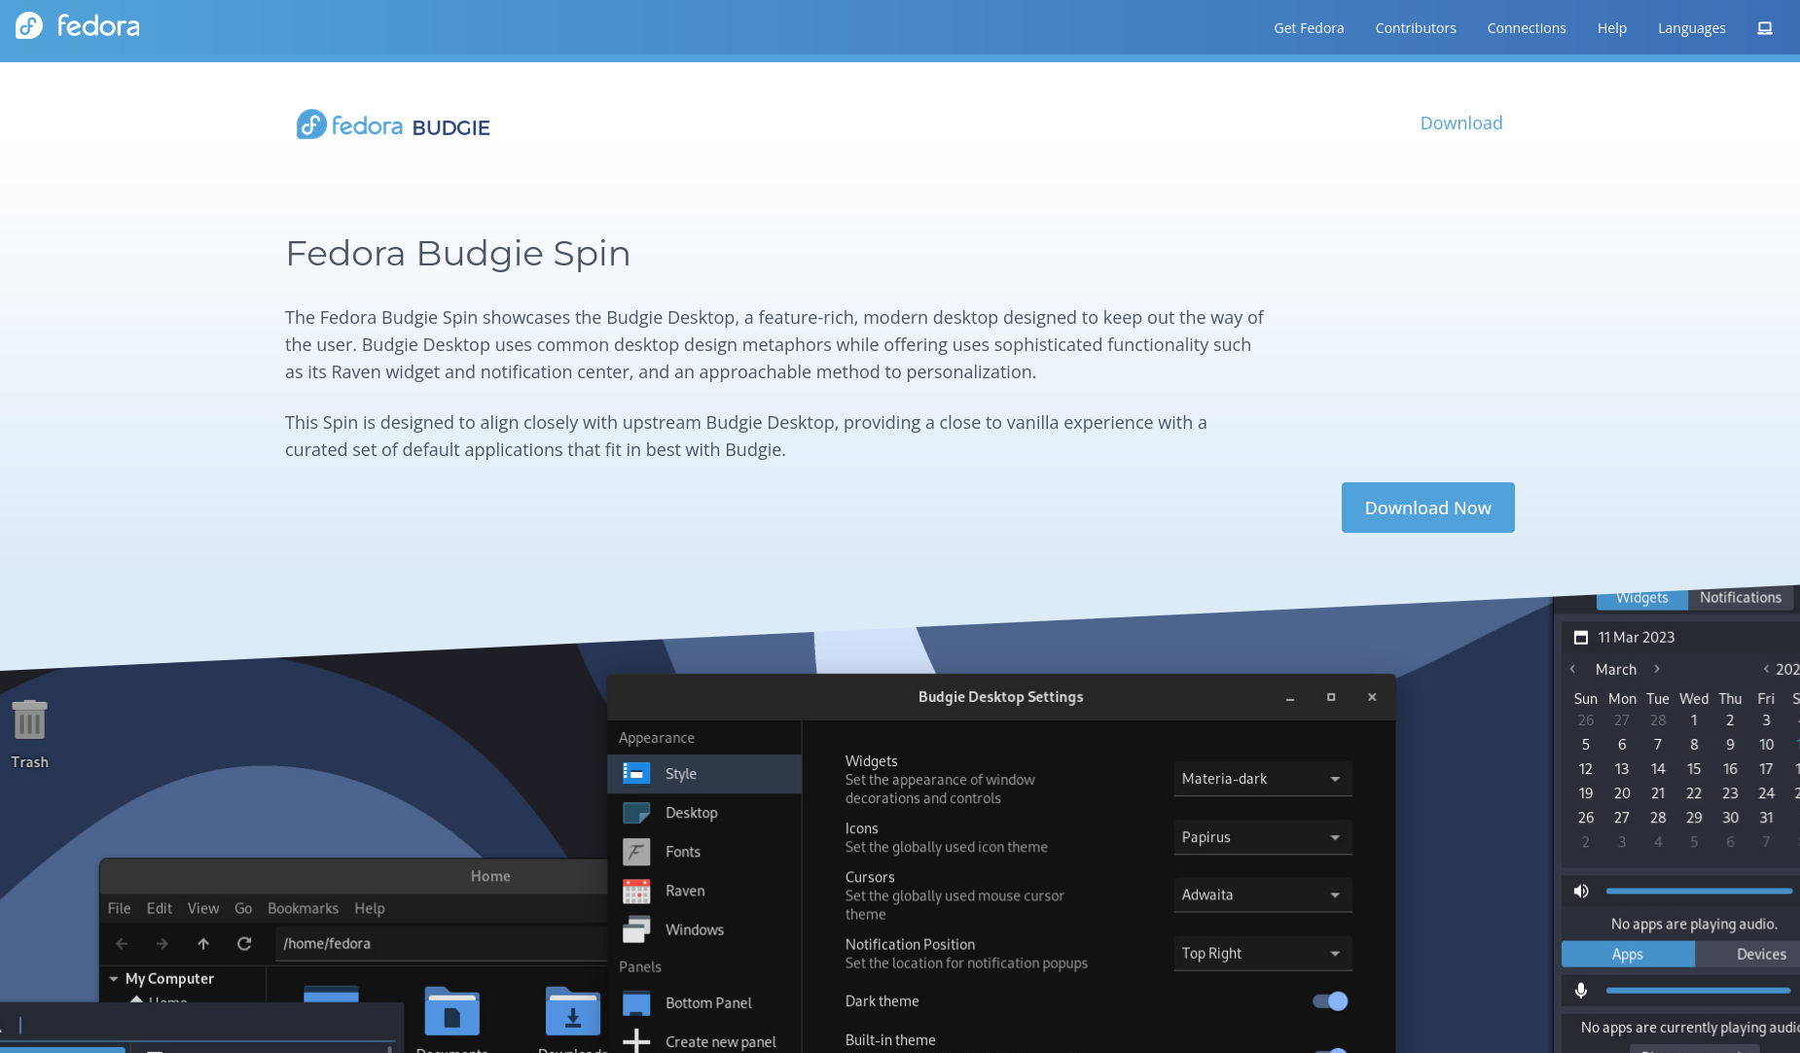Viewport: 1800px width, 1053px height.
Task: Click Create new panel plus icon
Action: pos(636,1040)
